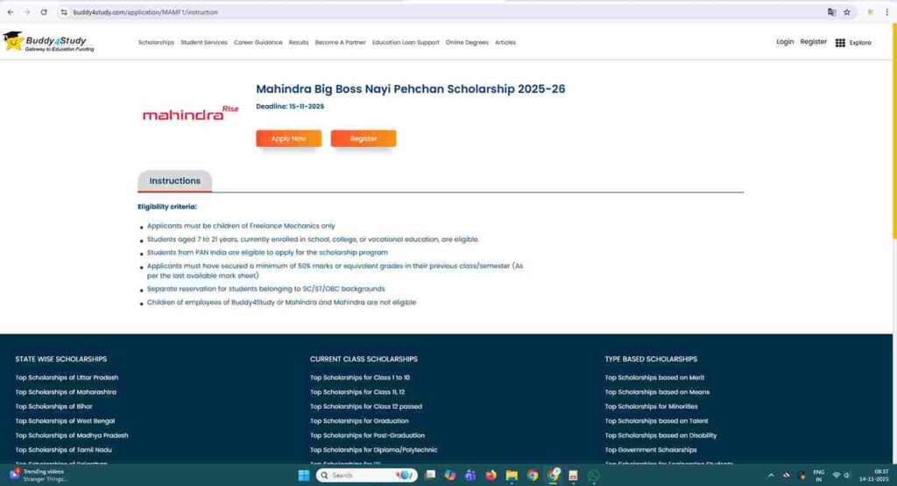Image resolution: width=897 pixels, height=486 pixels.
Task: Open Top Scholarships based on Disability
Action: pos(660,435)
